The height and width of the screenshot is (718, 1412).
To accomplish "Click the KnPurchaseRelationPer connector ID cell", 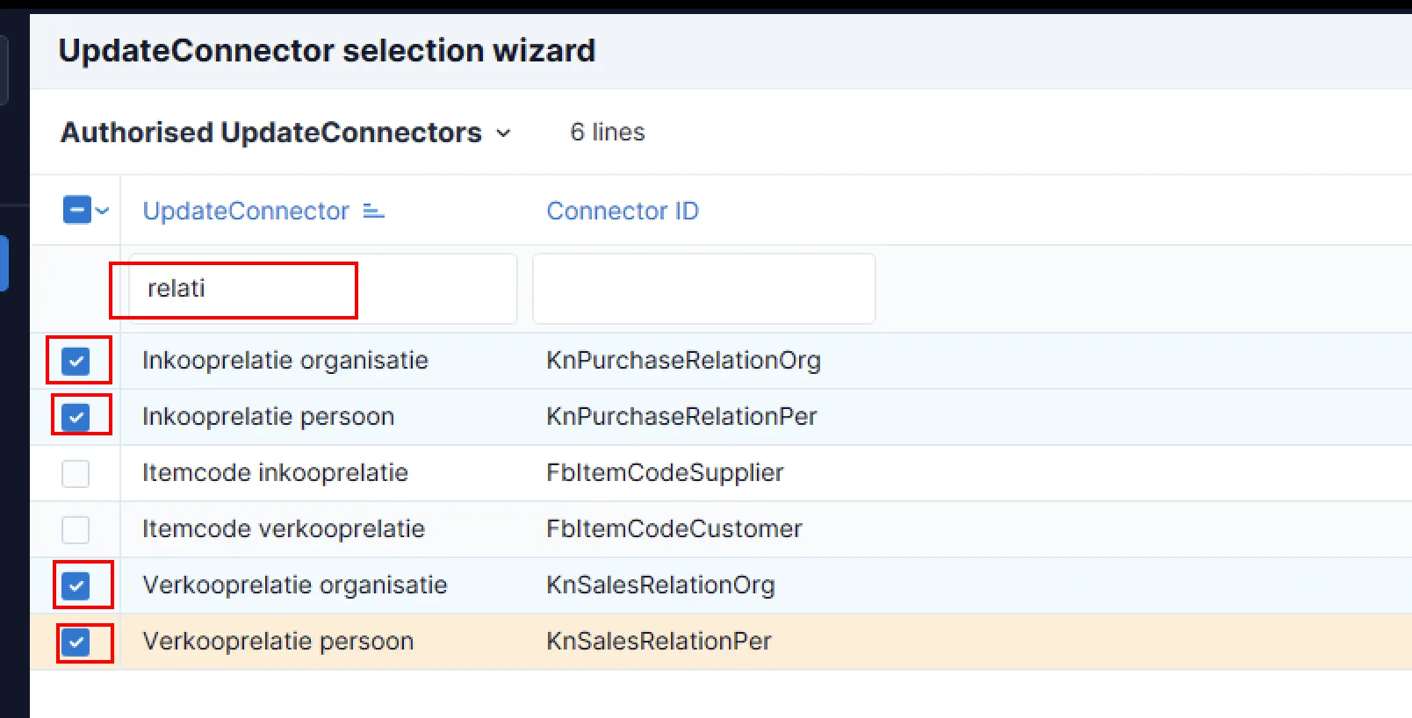I will pos(681,417).
